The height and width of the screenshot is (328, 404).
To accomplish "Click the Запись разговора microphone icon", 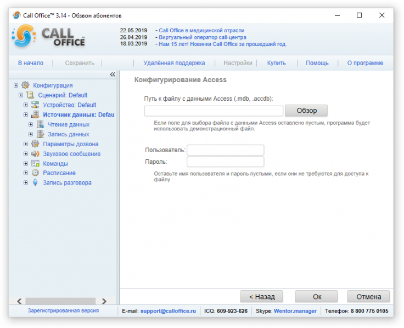I will click(x=35, y=182).
